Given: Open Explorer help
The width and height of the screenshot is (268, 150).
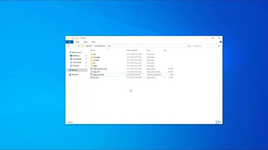Looking at the screenshot, I should pyautogui.click(x=221, y=42).
